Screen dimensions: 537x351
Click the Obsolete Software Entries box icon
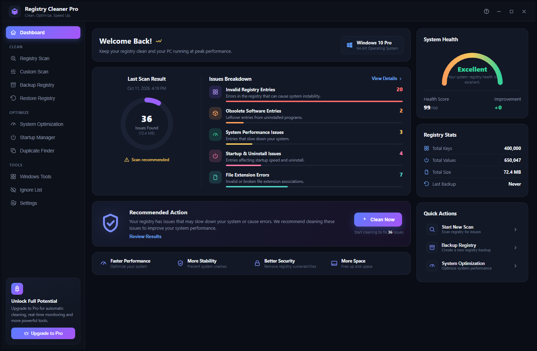click(215, 113)
